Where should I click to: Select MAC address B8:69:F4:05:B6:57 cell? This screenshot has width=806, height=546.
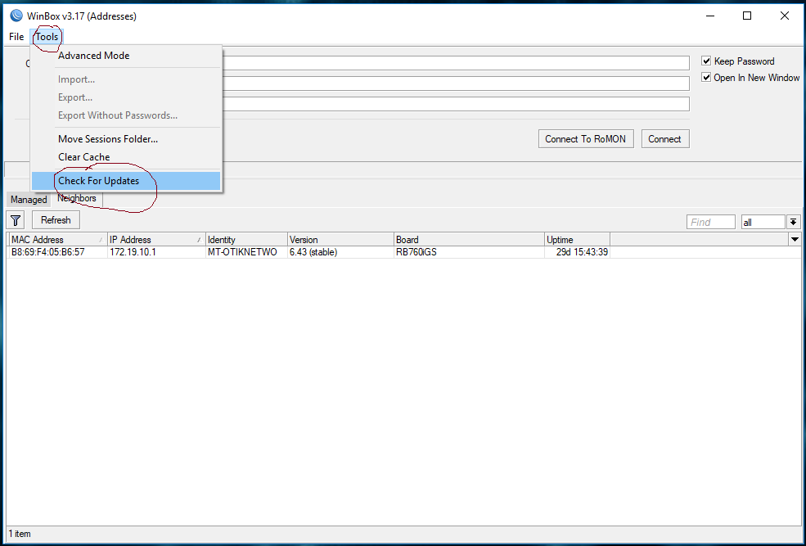click(x=58, y=252)
